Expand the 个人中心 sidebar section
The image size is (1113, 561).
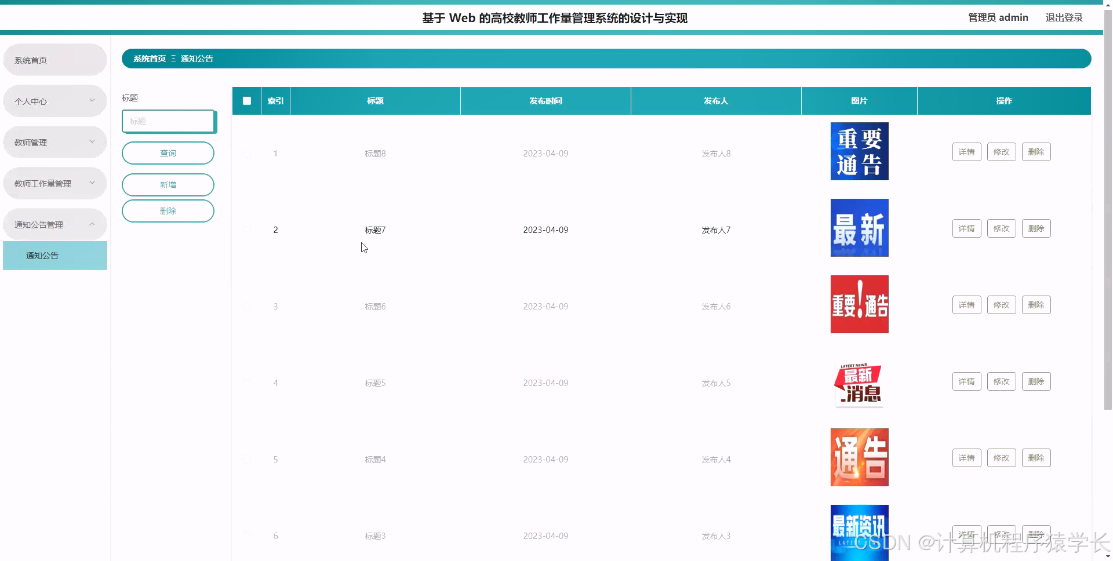point(54,100)
